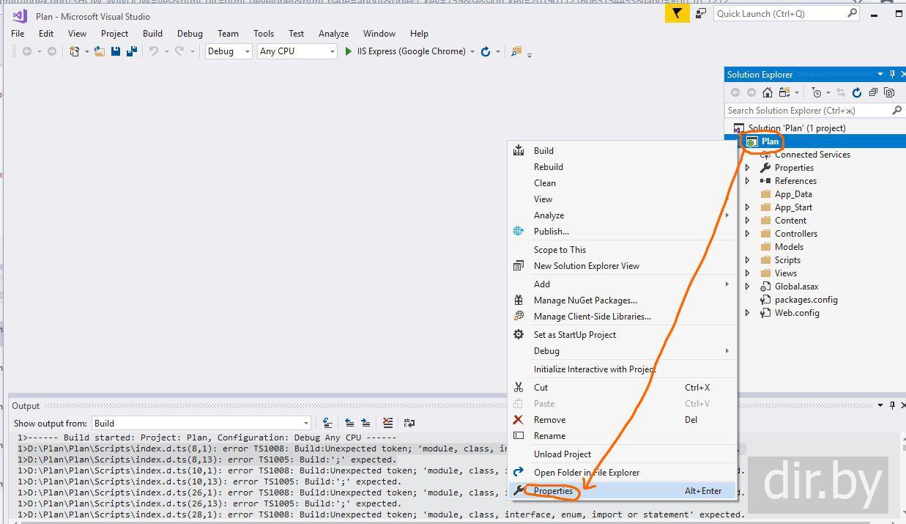Toggle pin on Solution Explorer panel
Image resolution: width=906 pixels, height=524 pixels.
(892, 74)
